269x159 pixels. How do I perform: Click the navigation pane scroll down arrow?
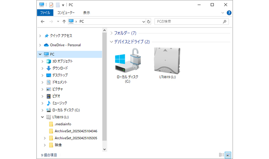click(104, 149)
